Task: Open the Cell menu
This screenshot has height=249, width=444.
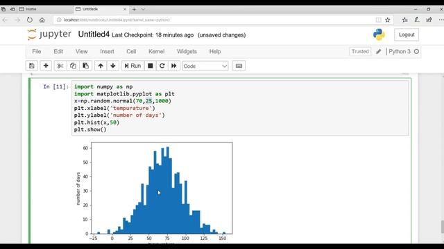Action: [x=131, y=51]
